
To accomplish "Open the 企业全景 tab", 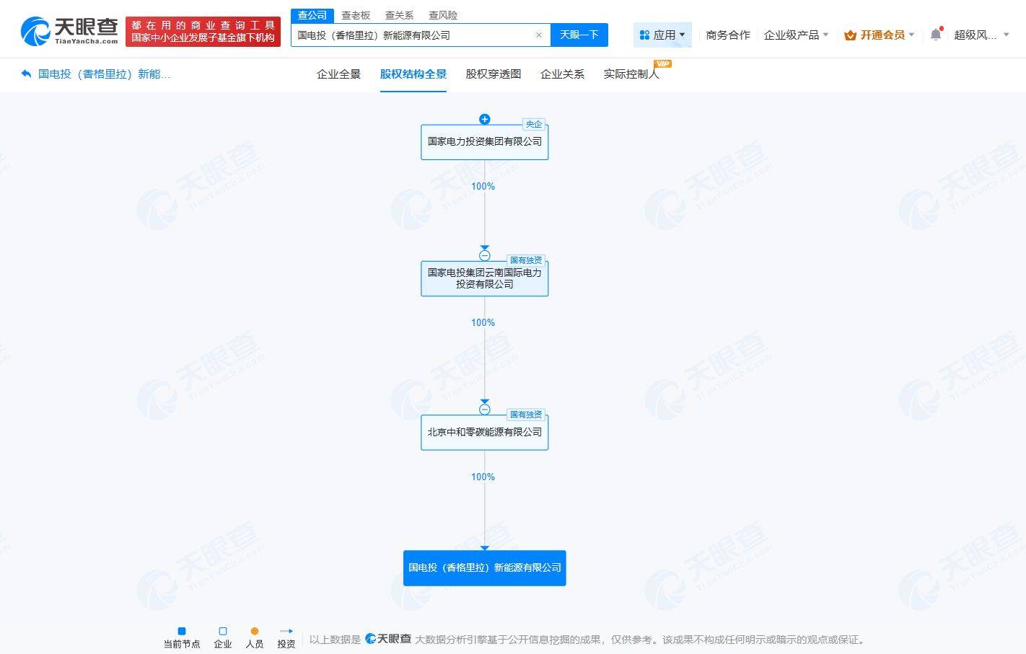I will 338,74.
